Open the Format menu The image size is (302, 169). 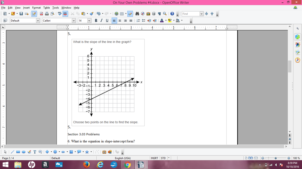point(36,8)
